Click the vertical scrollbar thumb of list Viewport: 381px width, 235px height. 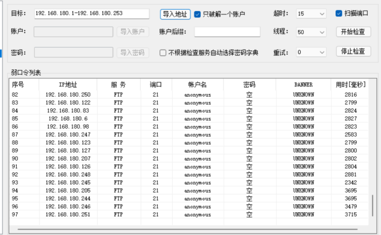(x=372, y=205)
